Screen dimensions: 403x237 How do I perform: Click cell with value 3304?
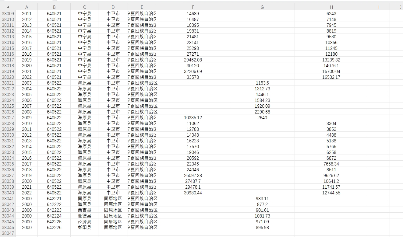(331, 123)
